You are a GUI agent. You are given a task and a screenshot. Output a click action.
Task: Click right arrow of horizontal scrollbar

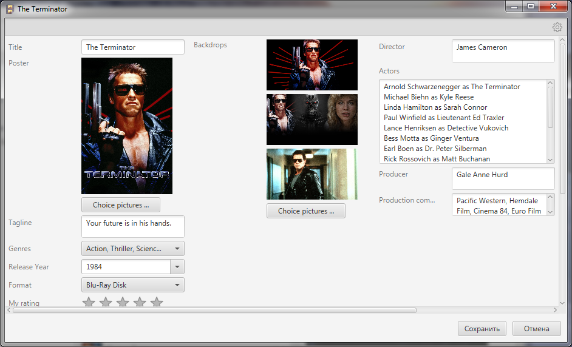pos(556,310)
